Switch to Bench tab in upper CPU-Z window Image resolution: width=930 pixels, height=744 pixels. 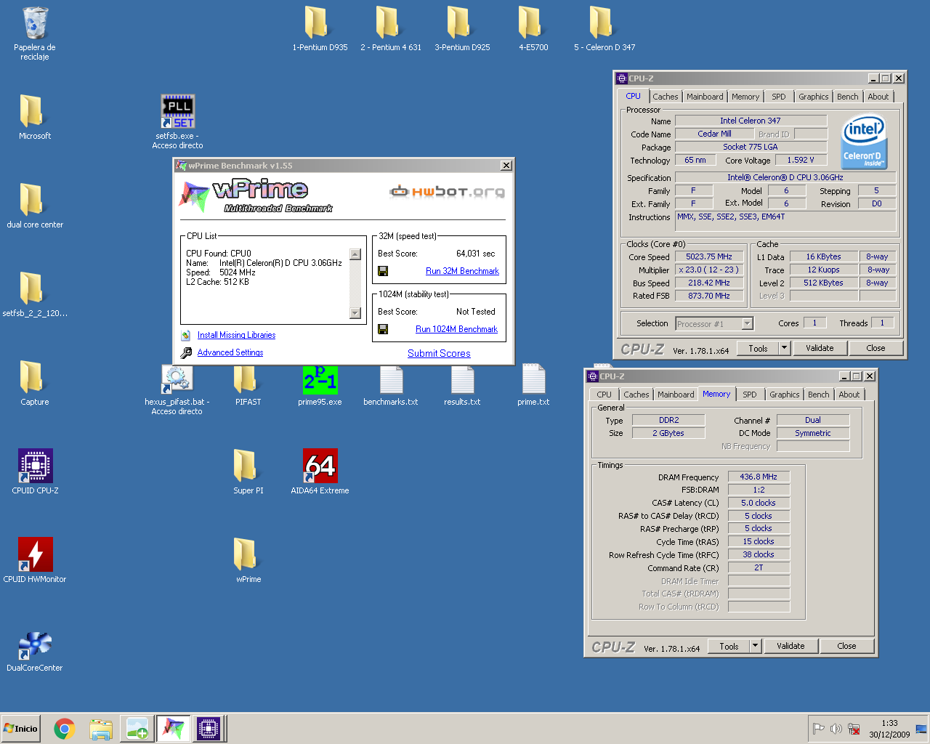pos(847,97)
